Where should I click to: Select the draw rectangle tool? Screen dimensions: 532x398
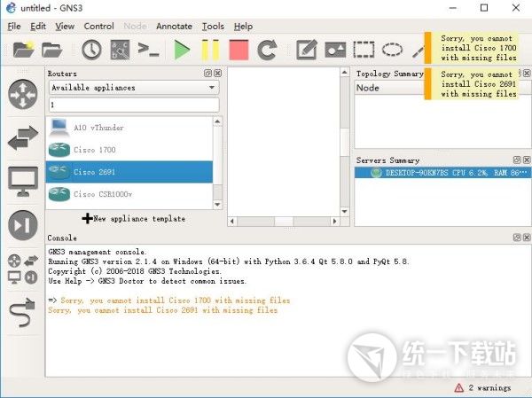tap(364, 50)
